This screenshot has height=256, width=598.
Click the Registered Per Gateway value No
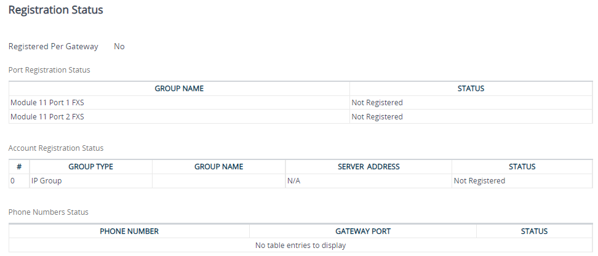coord(119,47)
